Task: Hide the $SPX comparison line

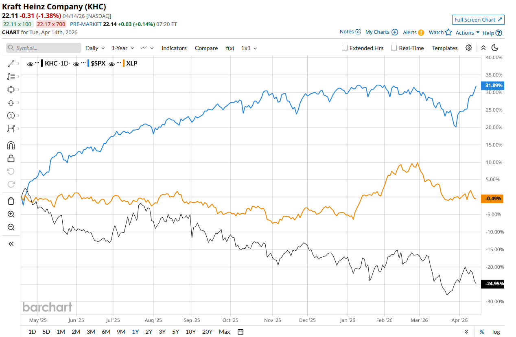Action: tap(76, 63)
